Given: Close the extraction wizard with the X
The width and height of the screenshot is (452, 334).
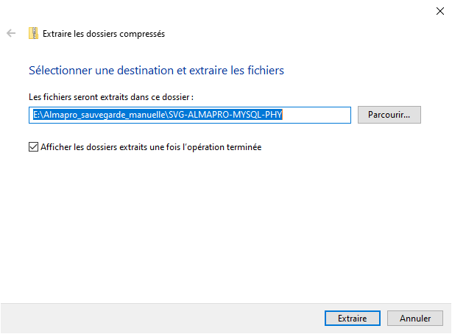Looking at the screenshot, I should tap(440, 11).
